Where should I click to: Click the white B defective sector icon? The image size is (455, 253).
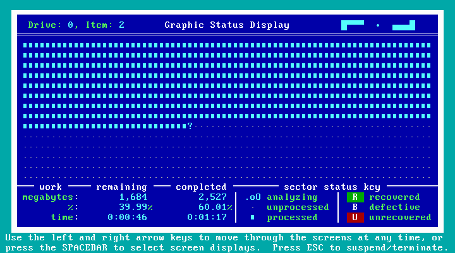pos(355,207)
